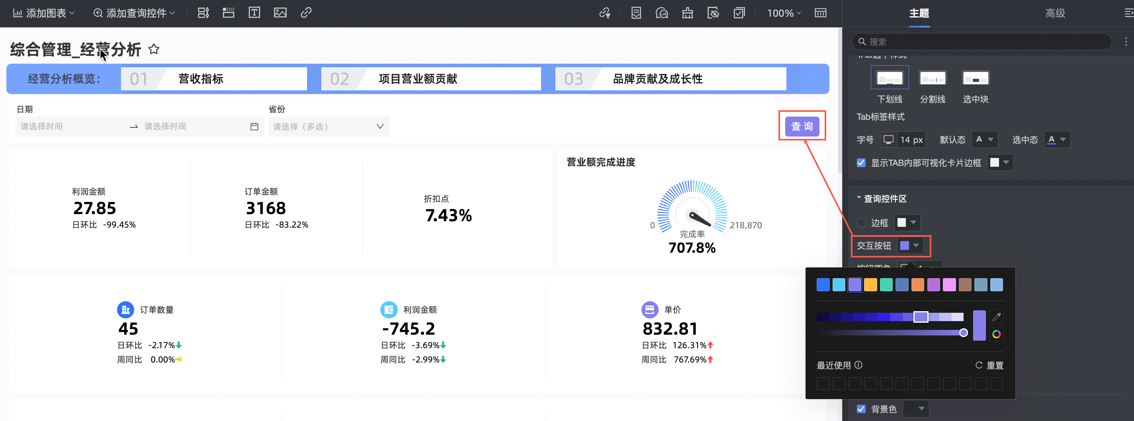
Task: Open the 背景色 color dropdown
Action: 916,409
